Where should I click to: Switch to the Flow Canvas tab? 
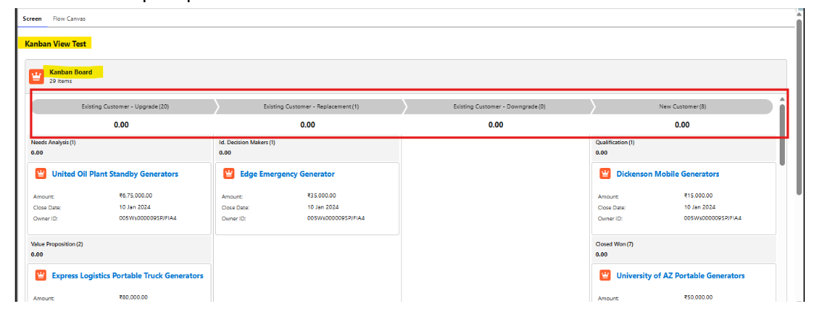point(69,18)
